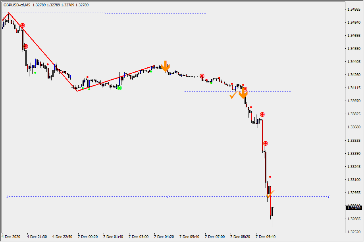Click the orange down arrow near 7 Dec 04:20
Screen dimensions: 364x242
tap(166, 67)
